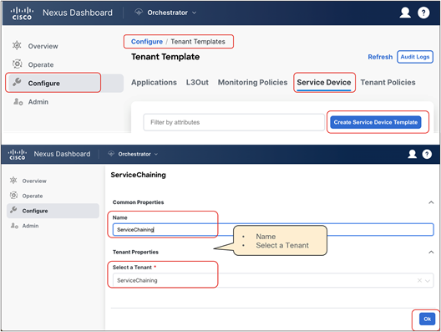Screen dimensions: 441x332
Task: Click the Ok button
Action: (x=427, y=319)
